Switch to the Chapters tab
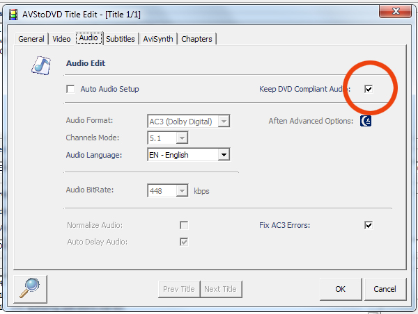The image size is (418, 314). tap(196, 39)
